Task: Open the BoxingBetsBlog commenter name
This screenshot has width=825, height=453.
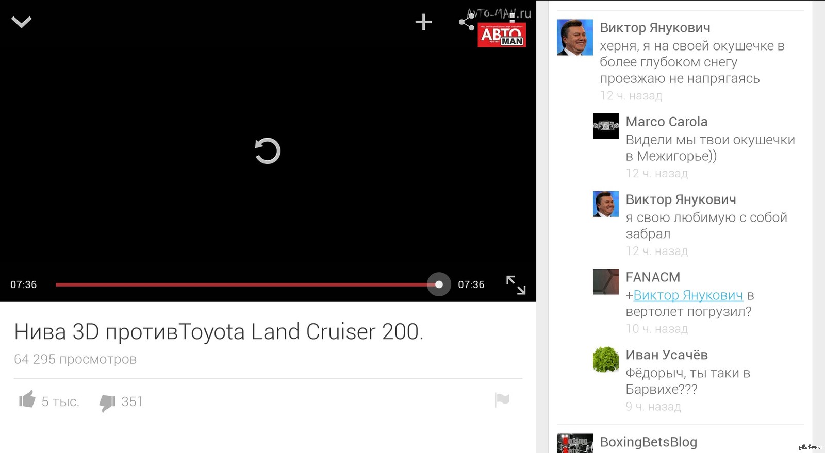Action: [x=648, y=442]
